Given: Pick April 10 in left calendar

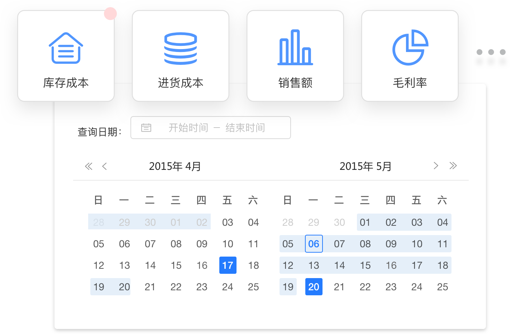Looking at the screenshot, I should coord(228,244).
